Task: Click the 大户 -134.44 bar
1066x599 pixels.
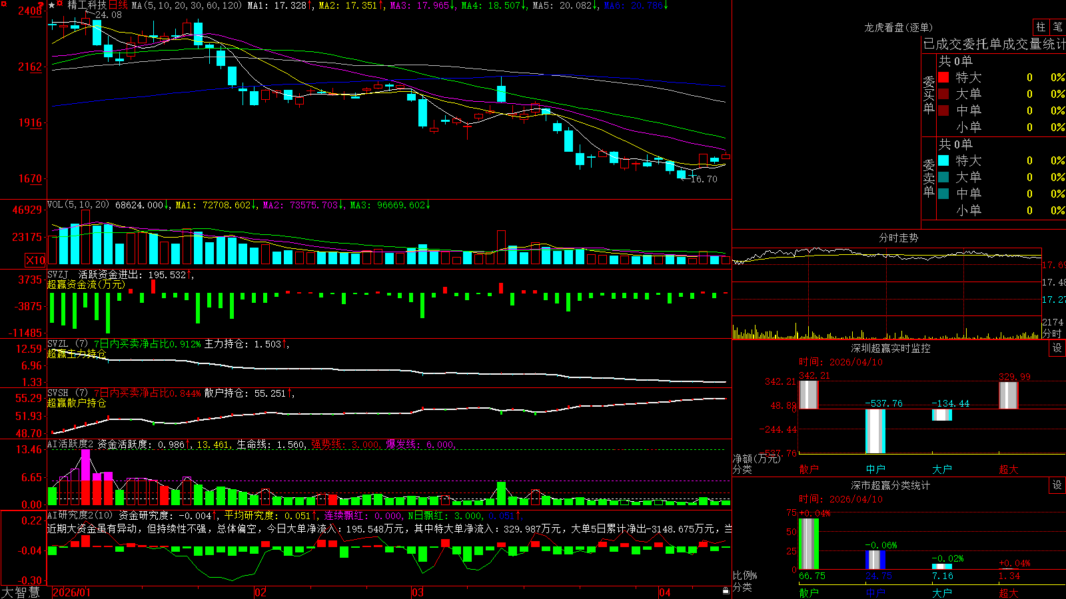Action: point(941,415)
